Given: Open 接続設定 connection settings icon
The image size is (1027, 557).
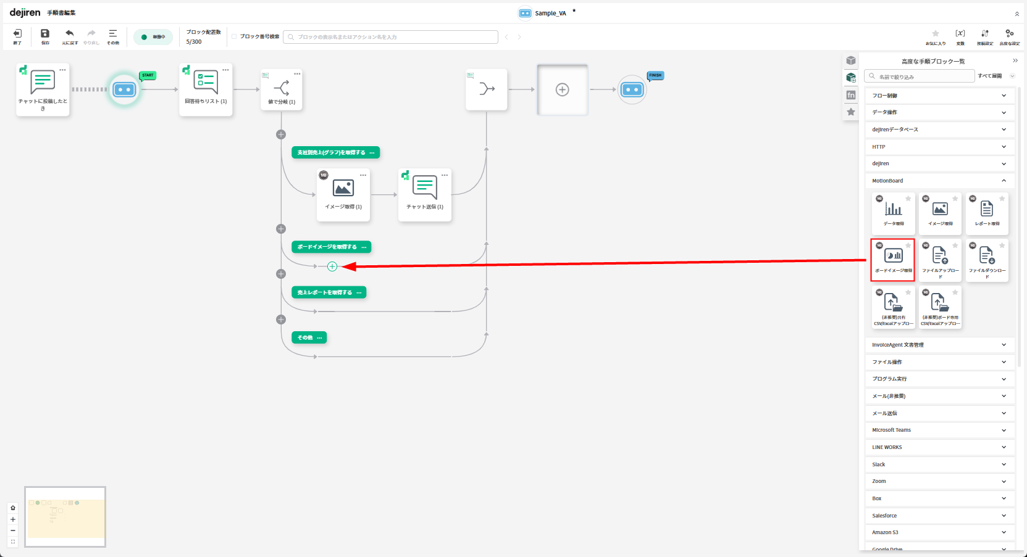Looking at the screenshot, I should click(x=984, y=34).
